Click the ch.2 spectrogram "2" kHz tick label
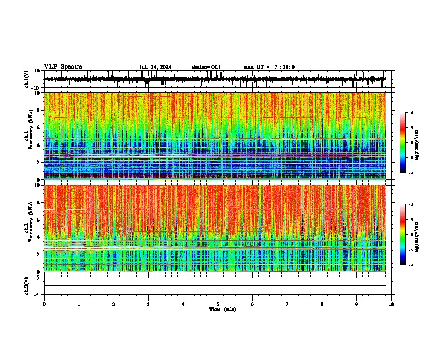This screenshot has width=441, height=341. click(x=38, y=255)
